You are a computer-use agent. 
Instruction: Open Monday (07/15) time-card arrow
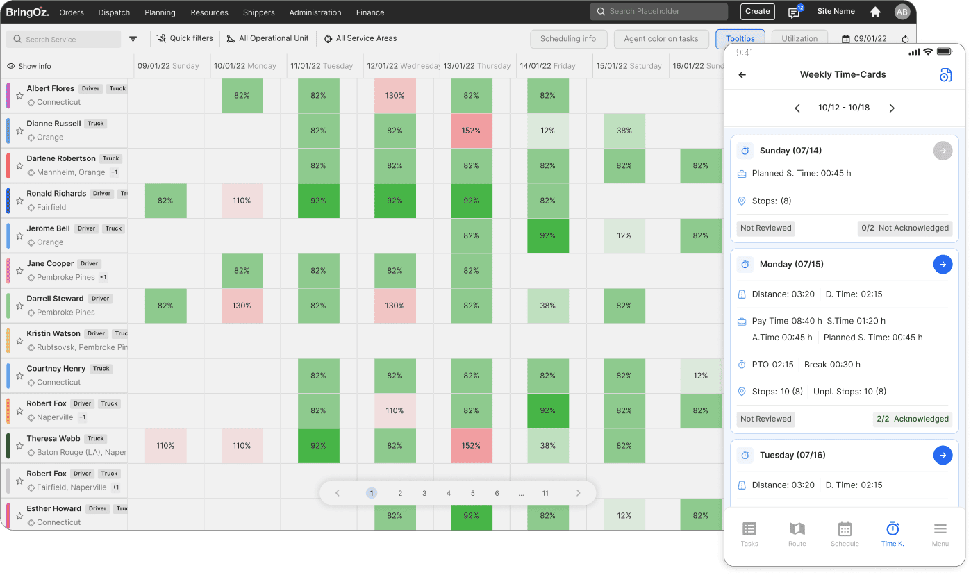pyautogui.click(x=943, y=264)
